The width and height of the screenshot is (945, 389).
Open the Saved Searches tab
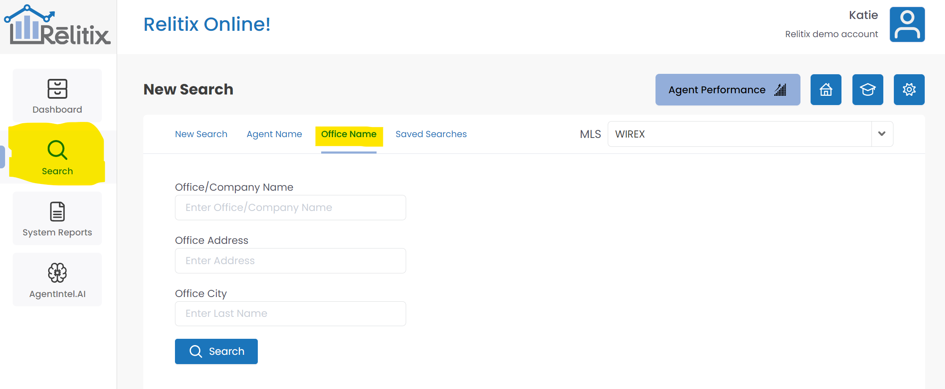click(431, 134)
